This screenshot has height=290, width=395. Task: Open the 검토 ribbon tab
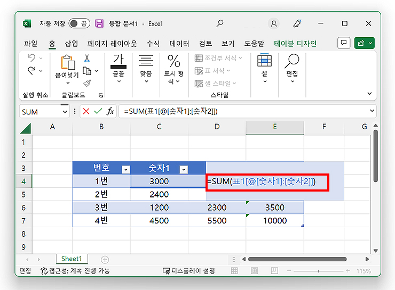pos(206,44)
